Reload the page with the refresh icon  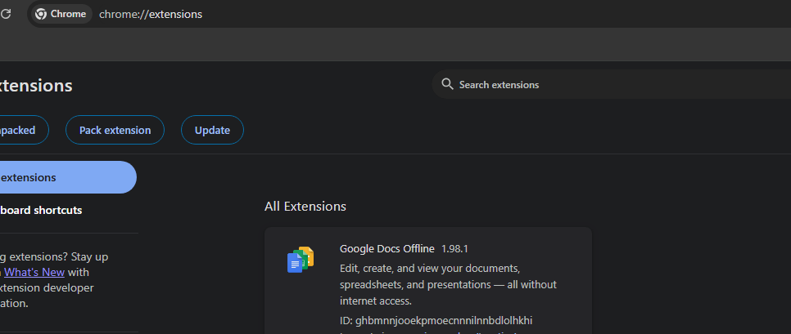point(6,14)
